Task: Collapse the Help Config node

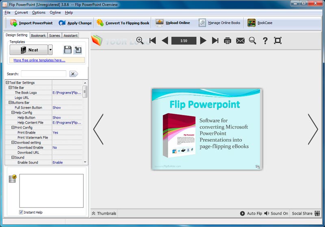Action: coord(13,112)
